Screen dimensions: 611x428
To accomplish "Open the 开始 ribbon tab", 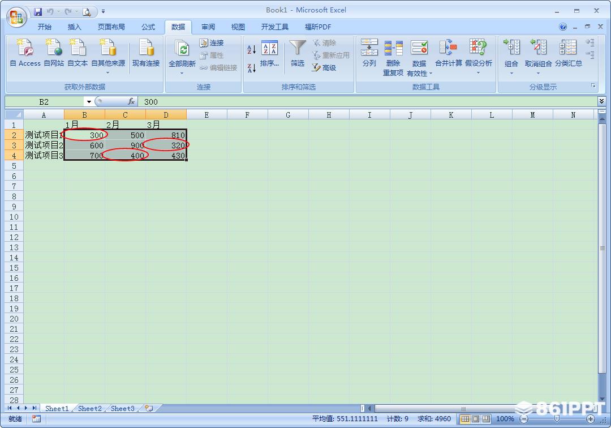I will click(x=45, y=27).
